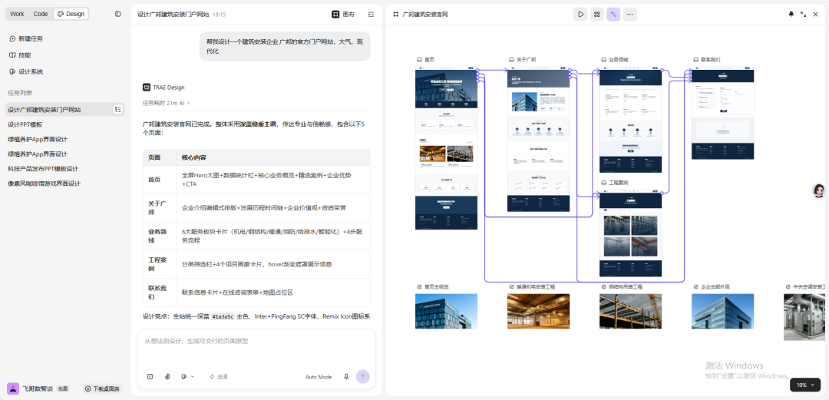Click the paperclip attachment icon
Viewport: 829px width, 400px height.
click(x=167, y=377)
